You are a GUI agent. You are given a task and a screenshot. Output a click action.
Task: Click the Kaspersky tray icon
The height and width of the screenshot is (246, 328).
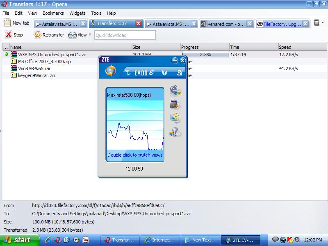click(290, 240)
